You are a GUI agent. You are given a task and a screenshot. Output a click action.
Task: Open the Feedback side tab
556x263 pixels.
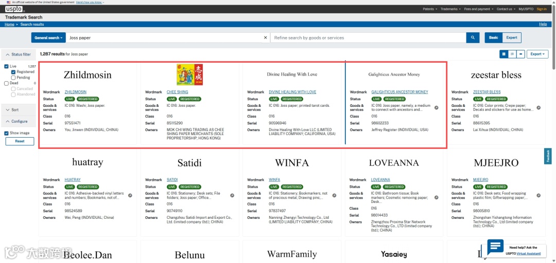pos(548,156)
